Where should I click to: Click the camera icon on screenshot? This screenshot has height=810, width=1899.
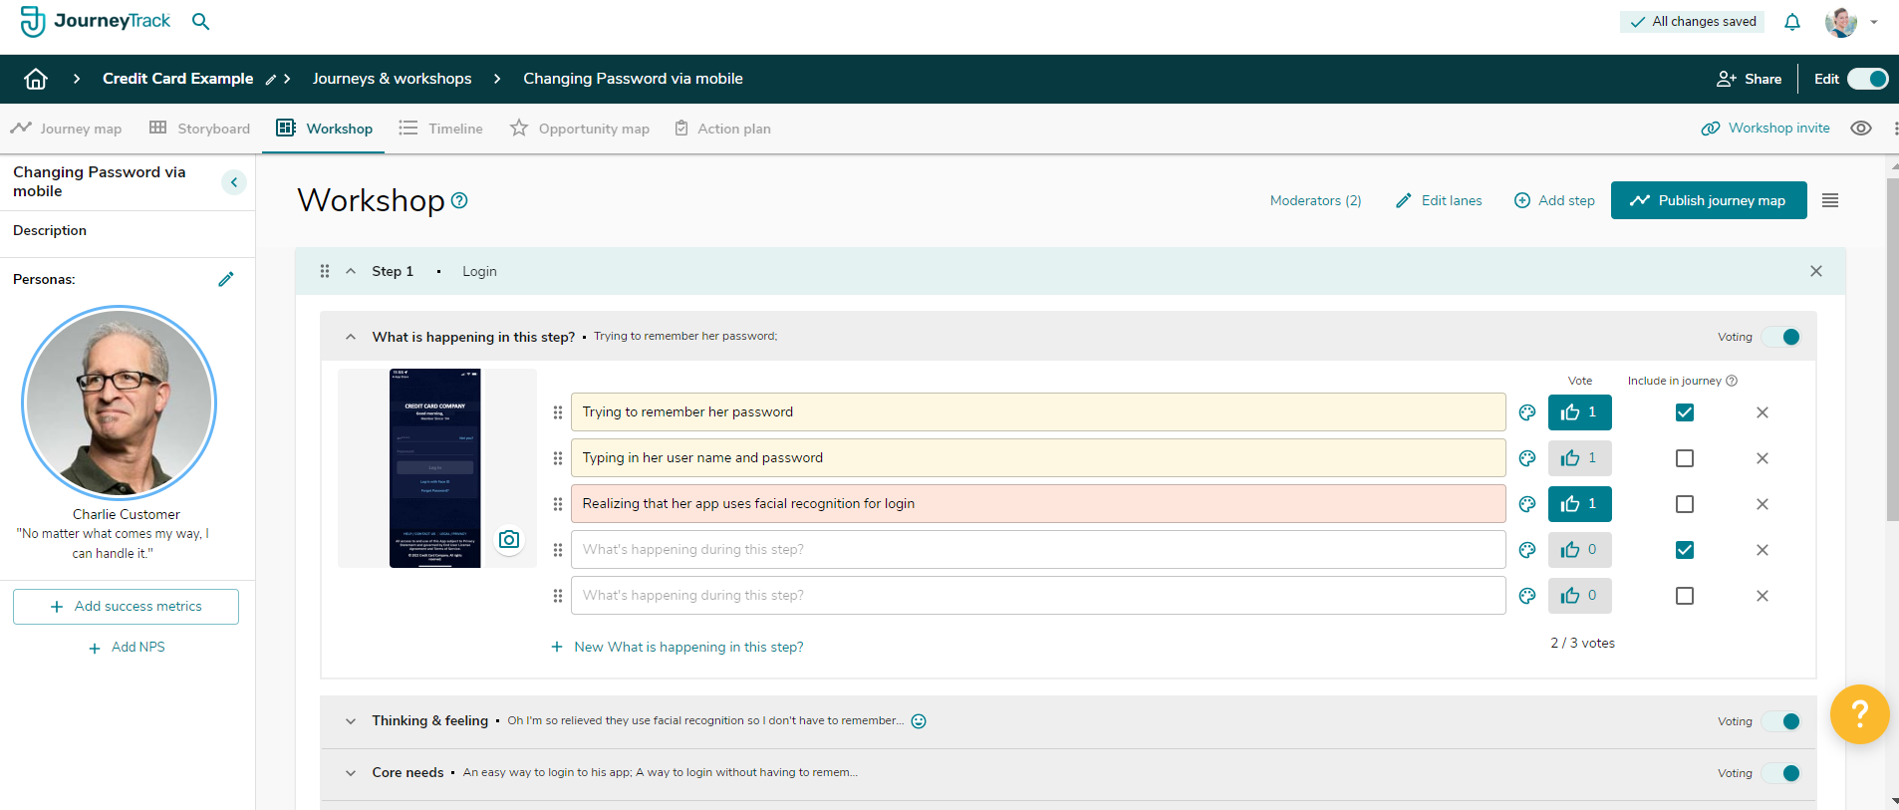point(509,539)
